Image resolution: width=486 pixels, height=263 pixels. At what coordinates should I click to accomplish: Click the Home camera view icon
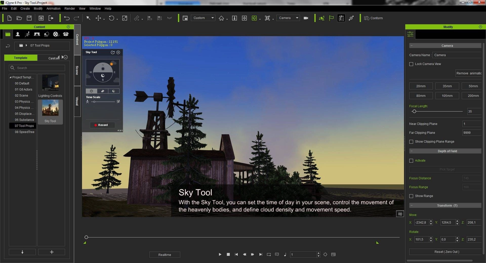221,18
